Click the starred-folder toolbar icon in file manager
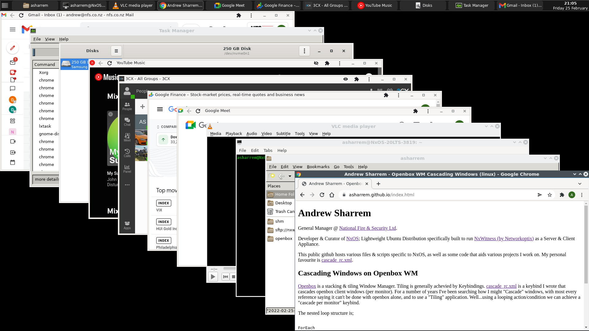This screenshot has height=331, width=589. tap(272, 176)
